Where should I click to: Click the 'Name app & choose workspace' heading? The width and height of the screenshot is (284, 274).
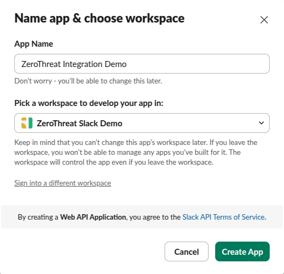click(x=100, y=19)
